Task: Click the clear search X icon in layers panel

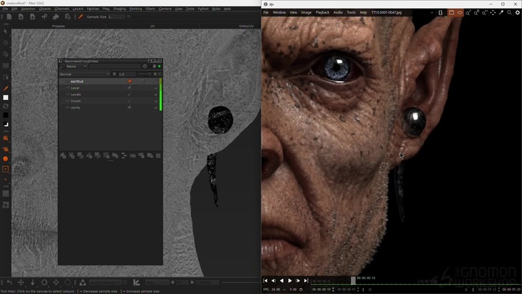Action: pyautogui.click(x=145, y=66)
